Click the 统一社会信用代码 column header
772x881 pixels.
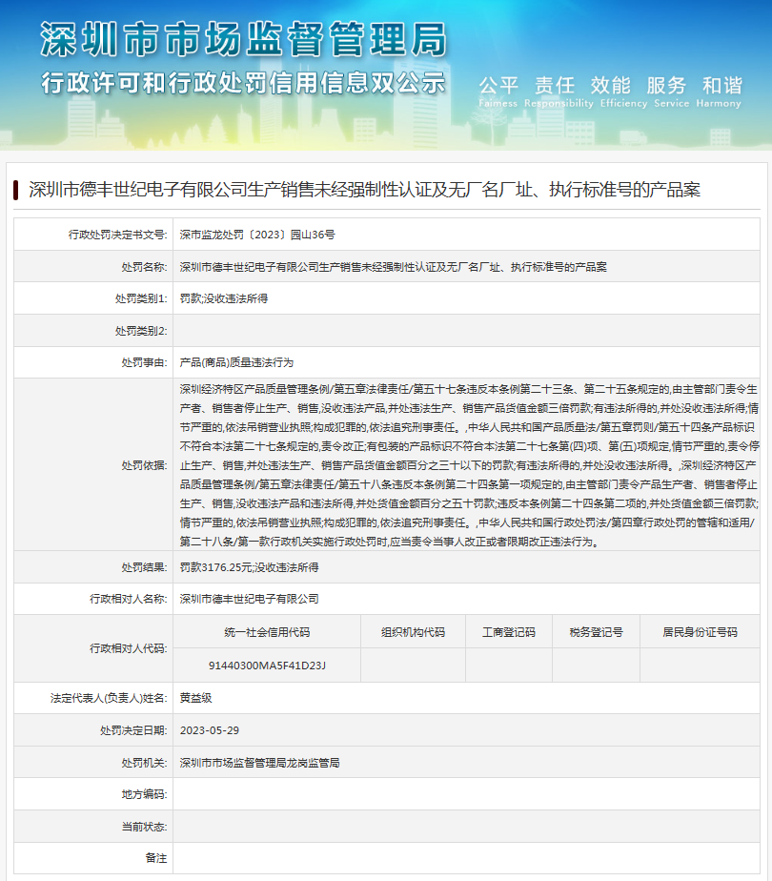(x=267, y=633)
